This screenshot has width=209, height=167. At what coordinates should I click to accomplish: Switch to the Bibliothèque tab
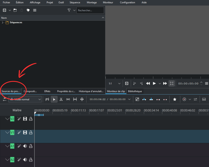[135, 91]
